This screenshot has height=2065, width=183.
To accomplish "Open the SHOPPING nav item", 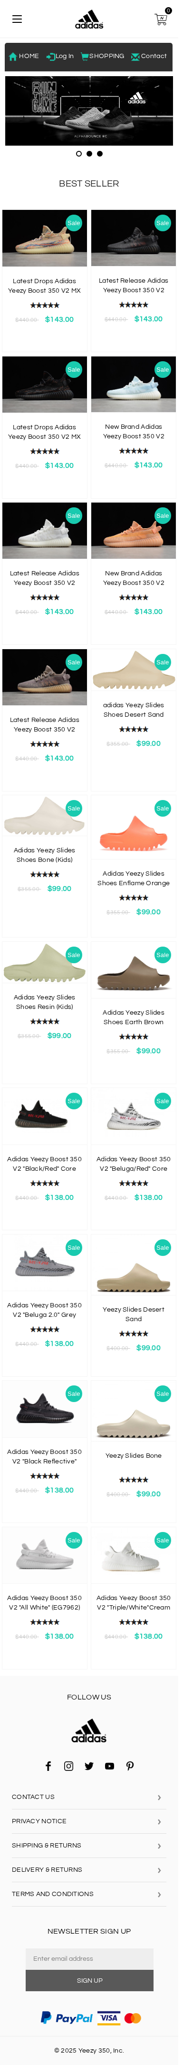I will 102,56.
